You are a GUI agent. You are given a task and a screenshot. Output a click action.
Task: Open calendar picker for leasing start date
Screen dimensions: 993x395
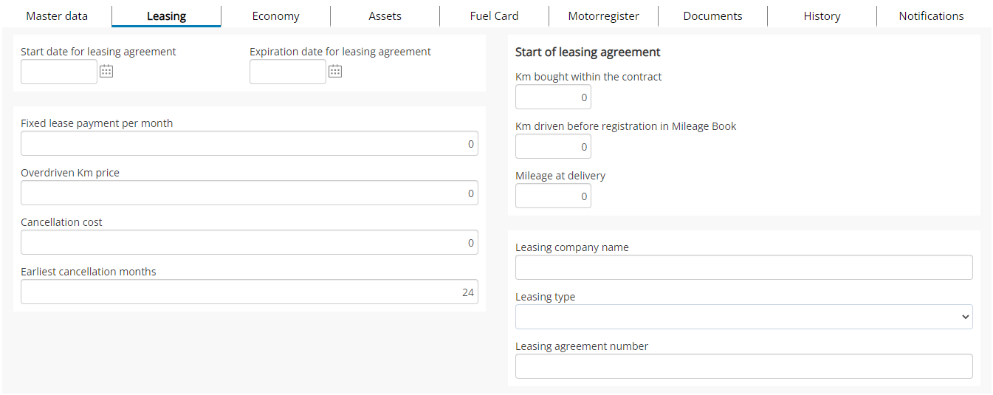(106, 72)
